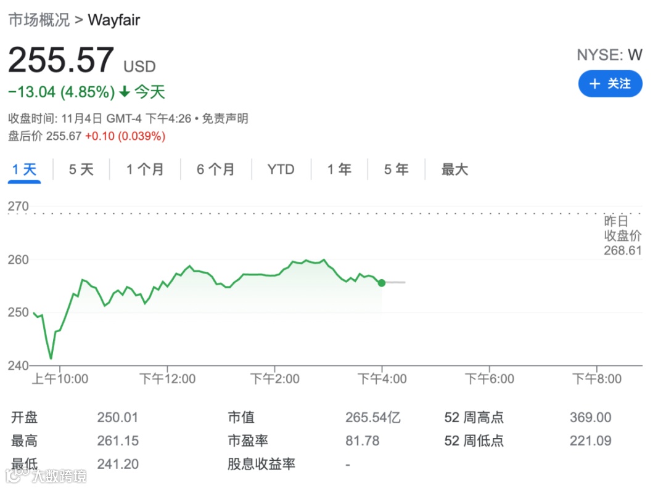The height and width of the screenshot is (488, 666).
Task: Click the previous close value 268.61
Action: [x=623, y=250]
